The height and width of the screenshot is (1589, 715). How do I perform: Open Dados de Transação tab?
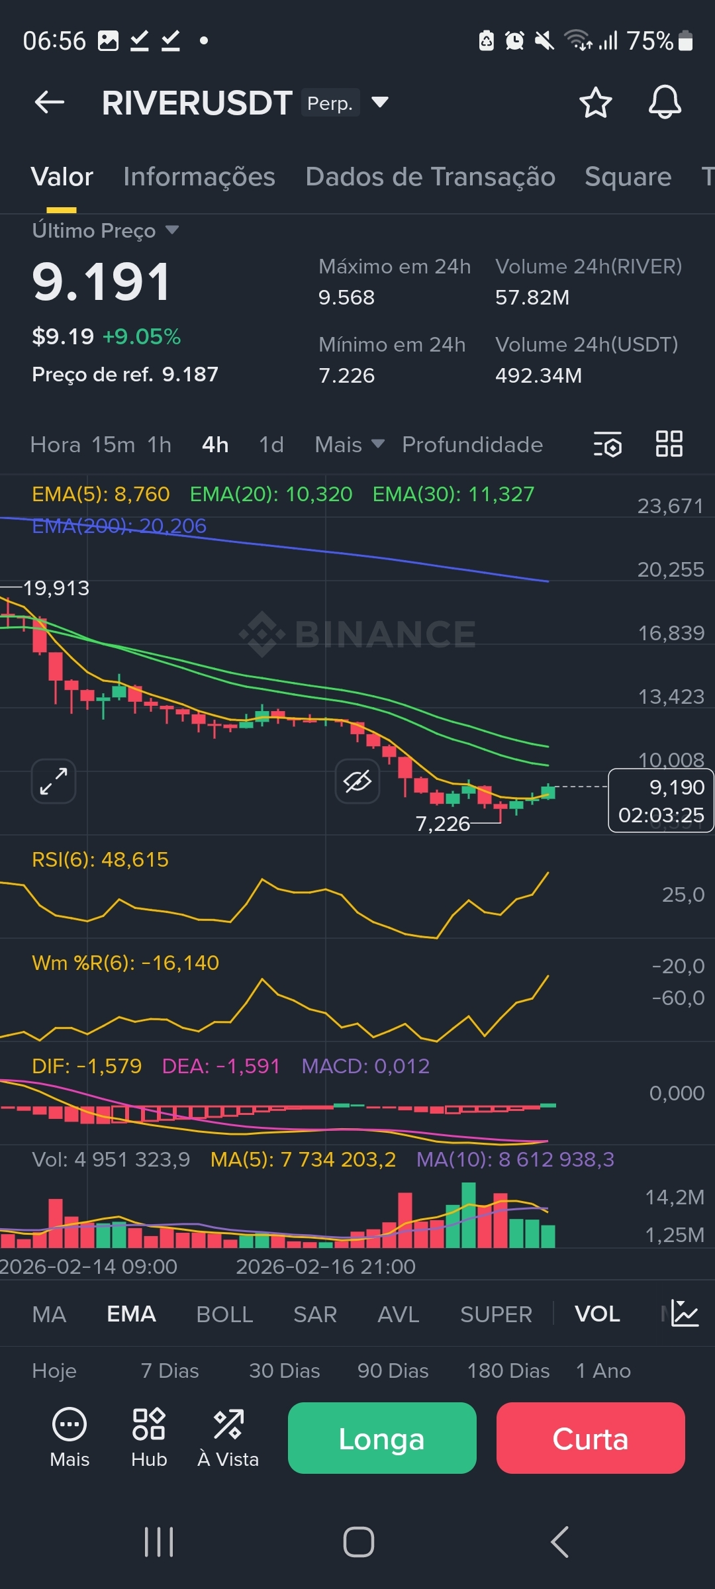[x=430, y=177]
